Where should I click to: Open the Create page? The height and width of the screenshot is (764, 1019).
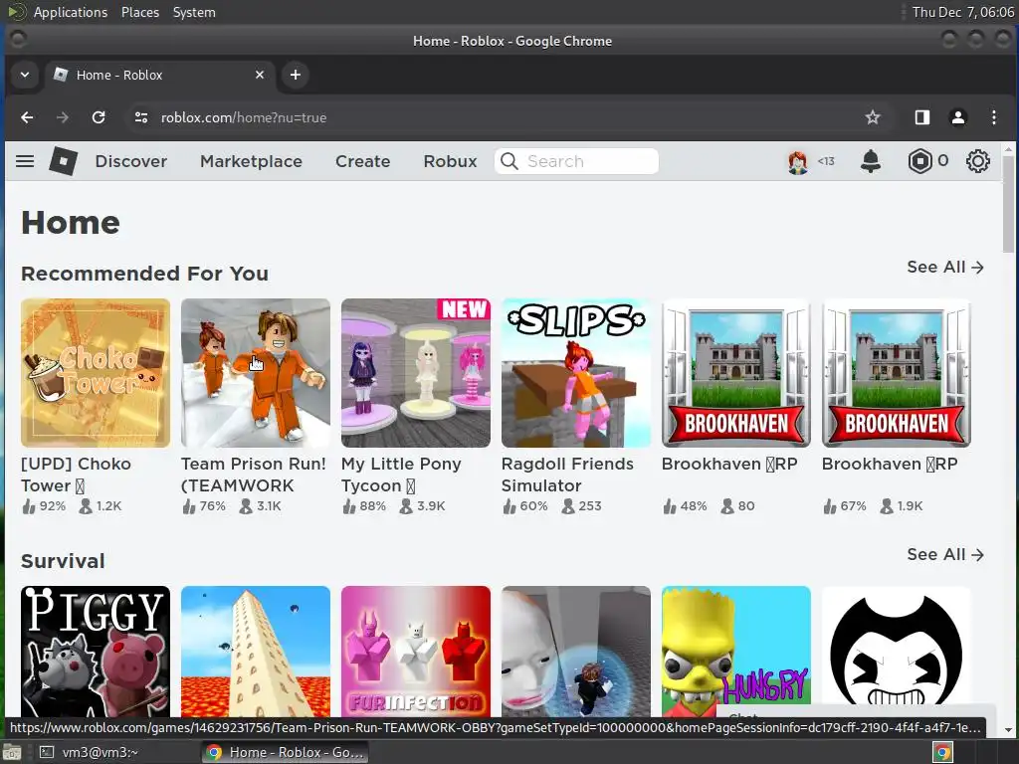pos(362,161)
